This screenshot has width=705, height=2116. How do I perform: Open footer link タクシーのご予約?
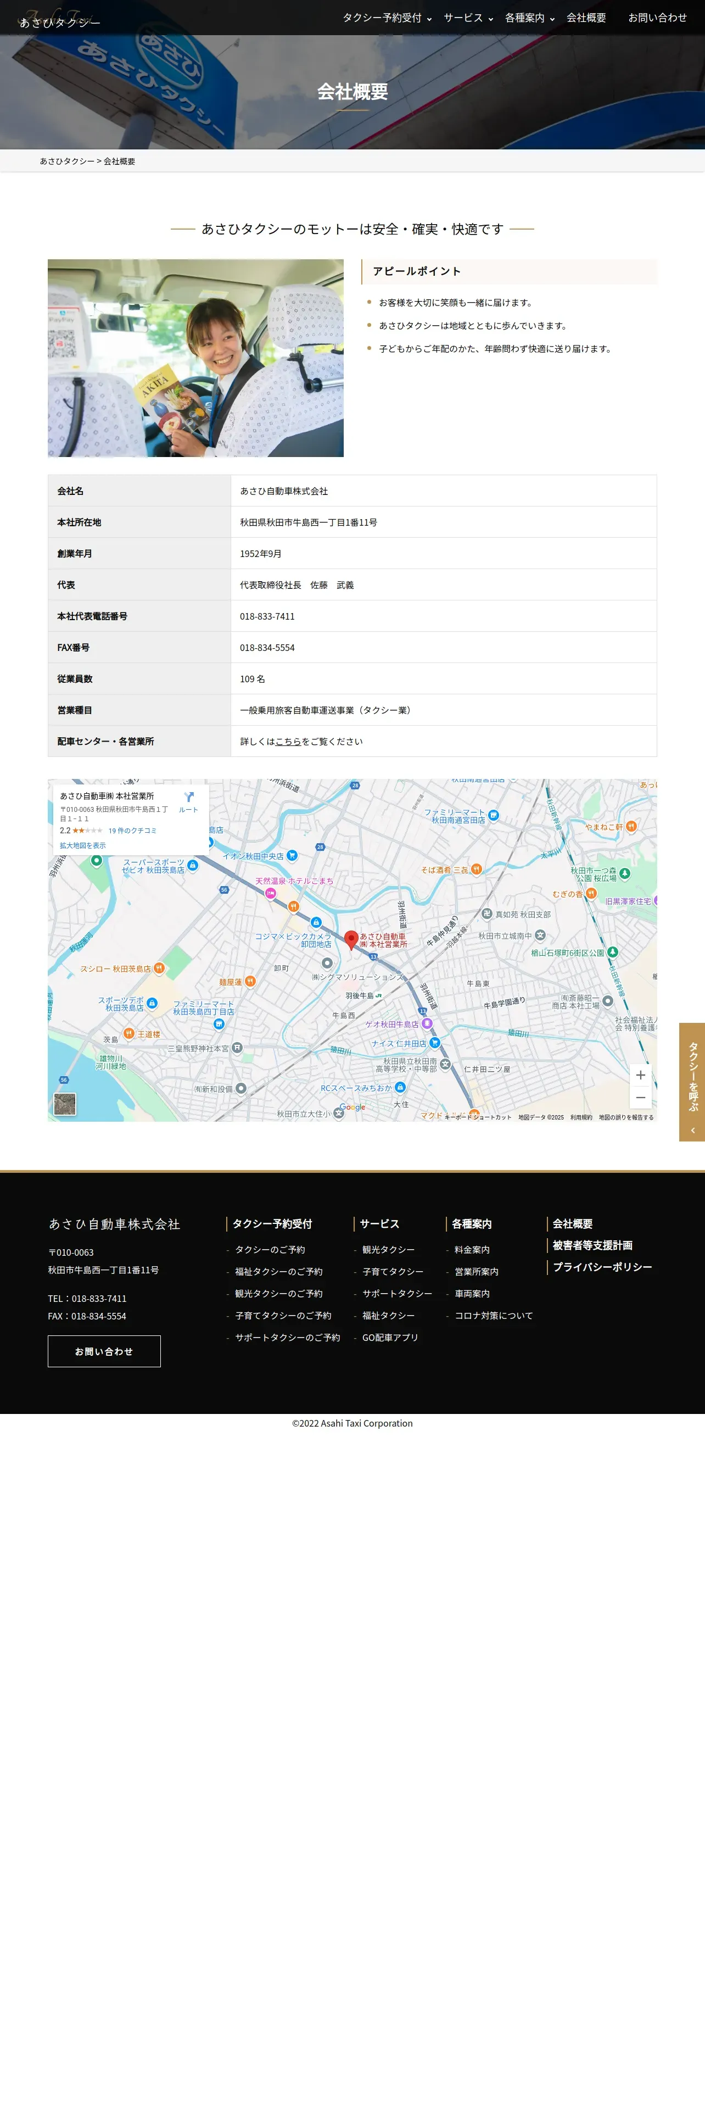click(x=270, y=1249)
